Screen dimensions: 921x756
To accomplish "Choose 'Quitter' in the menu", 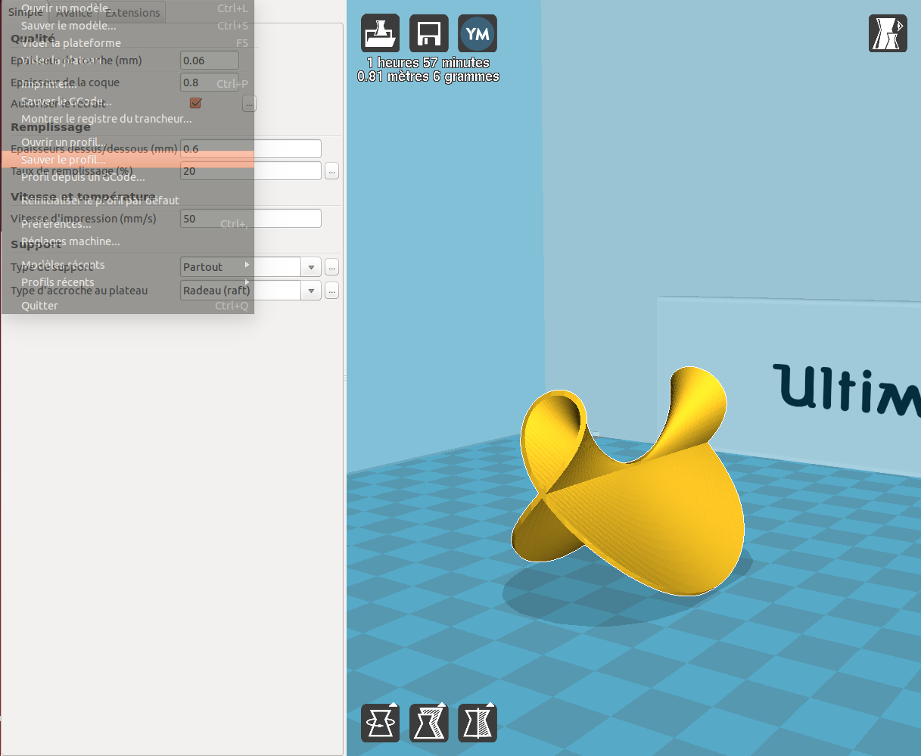I will [127, 306].
